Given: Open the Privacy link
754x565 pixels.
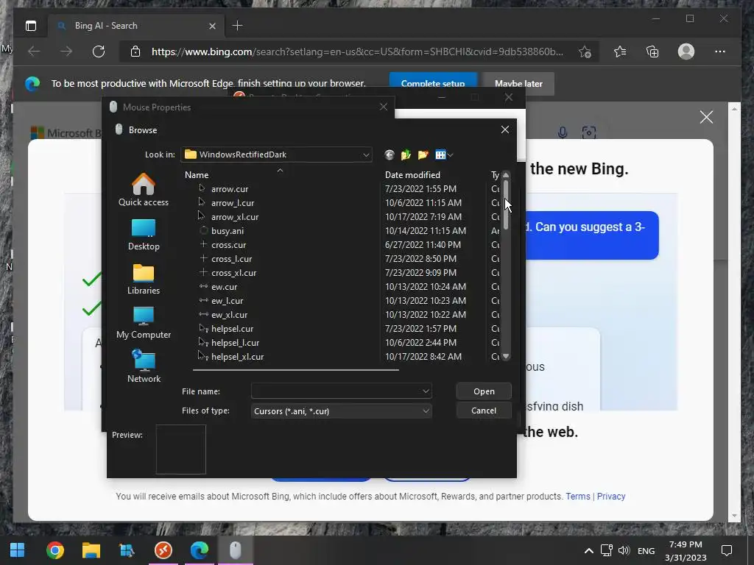Looking at the screenshot, I should pyautogui.click(x=611, y=497).
